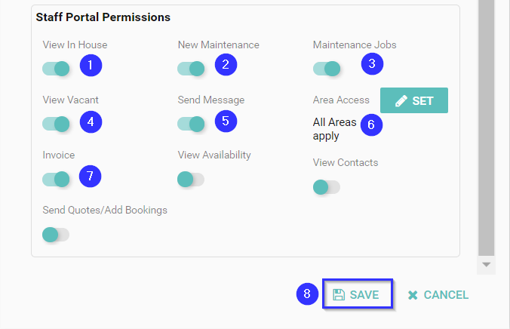Disable the Send Message permission toggle

coord(191,124)
